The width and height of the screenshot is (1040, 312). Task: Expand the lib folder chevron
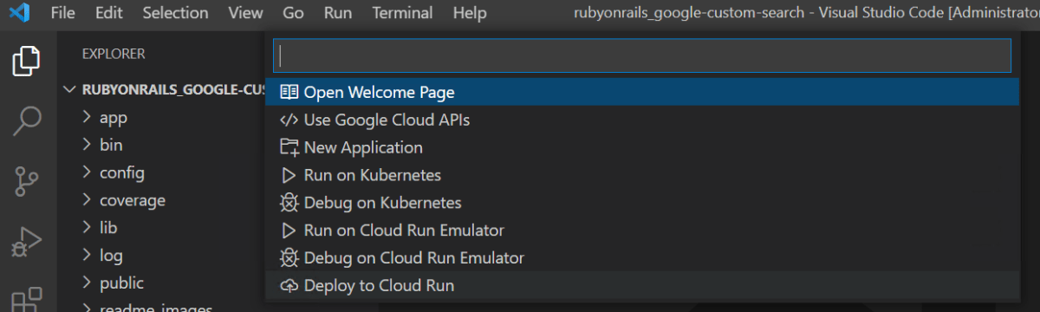coord(87,228)
